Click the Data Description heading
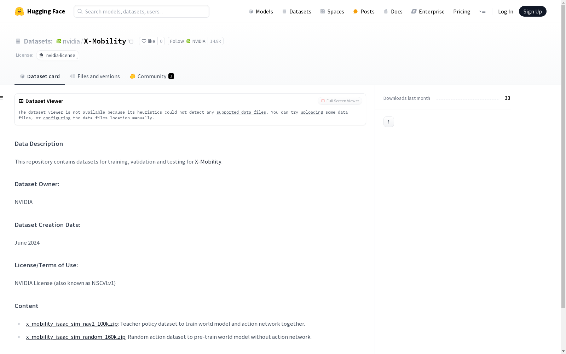Viewport: 566px width, 354px height. (39, 144)
